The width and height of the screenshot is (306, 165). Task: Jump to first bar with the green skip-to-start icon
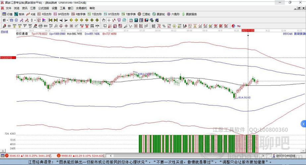click(x=50, y=20)
